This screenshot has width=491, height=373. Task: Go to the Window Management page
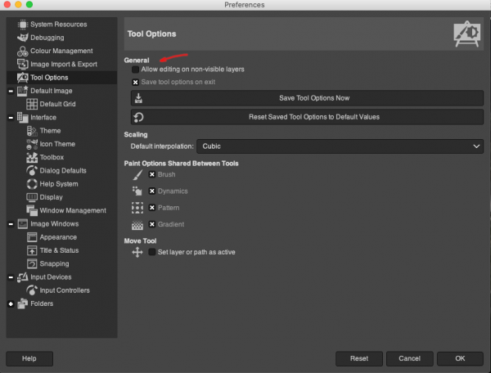coord(73,210)
